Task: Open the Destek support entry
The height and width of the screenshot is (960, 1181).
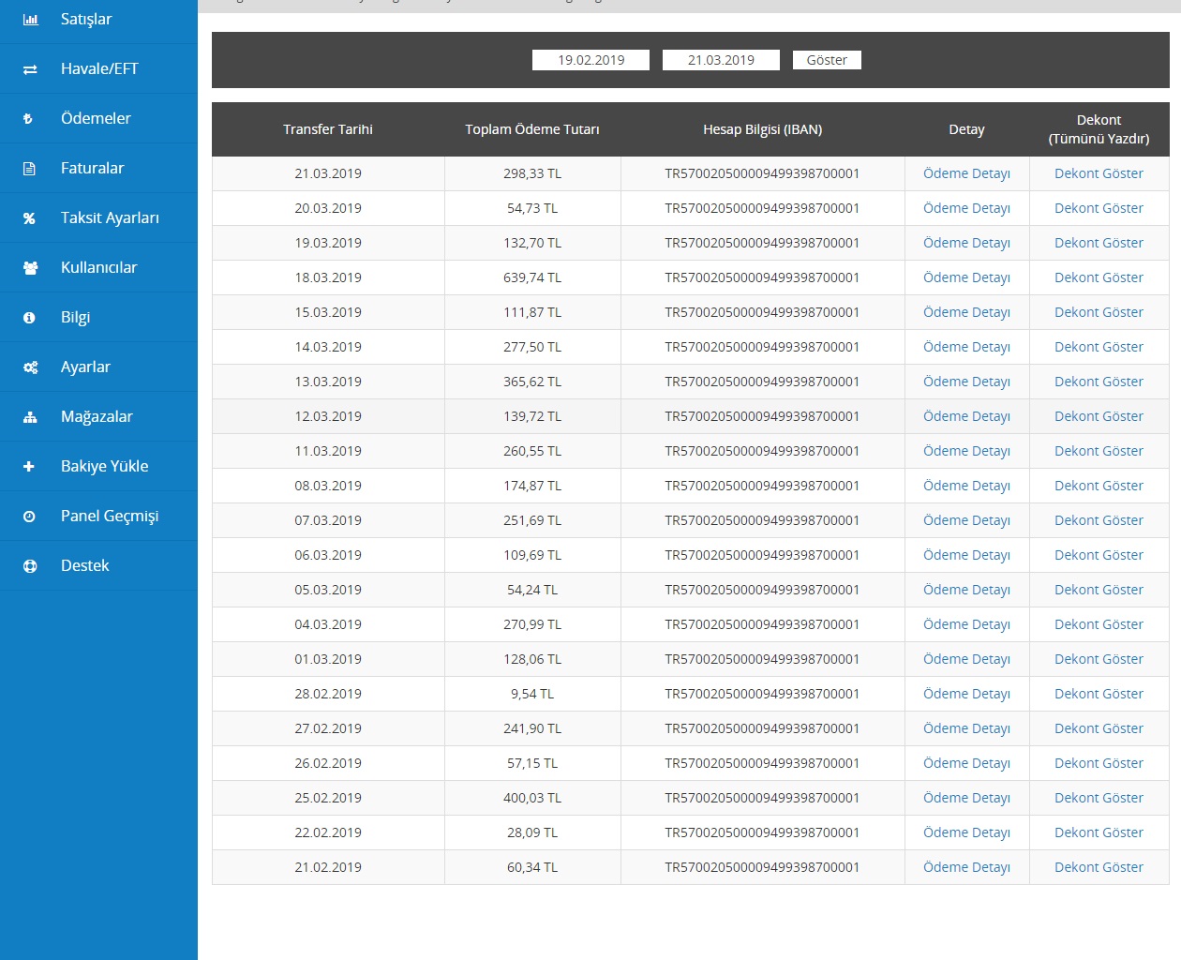Action: click(98, 566)
